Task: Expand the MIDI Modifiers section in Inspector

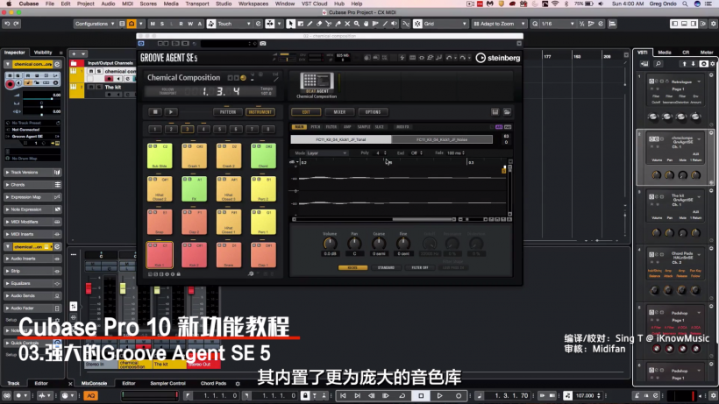Action: click(x=32, y=222)
